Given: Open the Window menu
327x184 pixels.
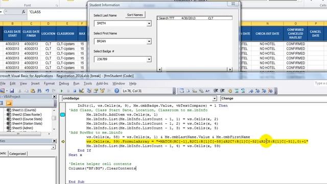Looking at the screenshot, I should [x=119, y=83].
